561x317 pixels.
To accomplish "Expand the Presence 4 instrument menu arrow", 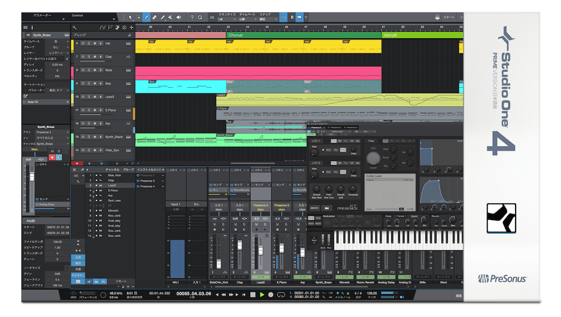I will [x=163, y=187].
